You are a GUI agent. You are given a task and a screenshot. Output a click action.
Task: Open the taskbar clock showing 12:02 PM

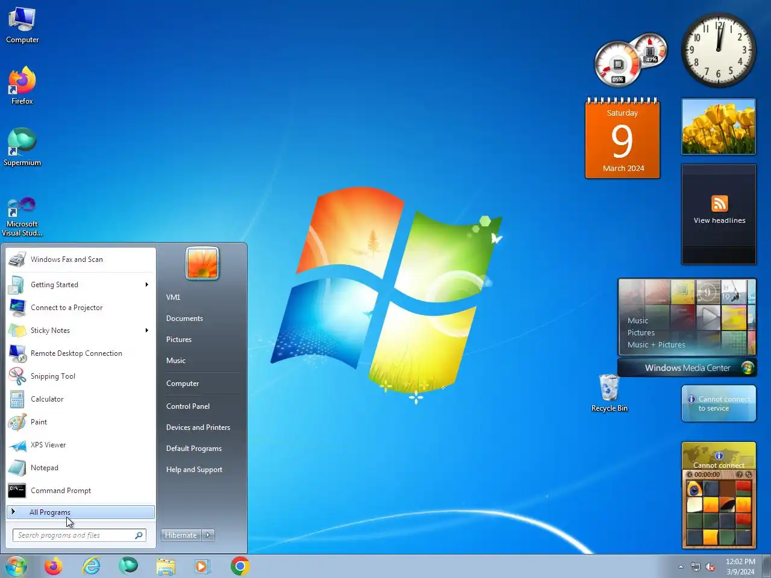[x=740, y=567]
